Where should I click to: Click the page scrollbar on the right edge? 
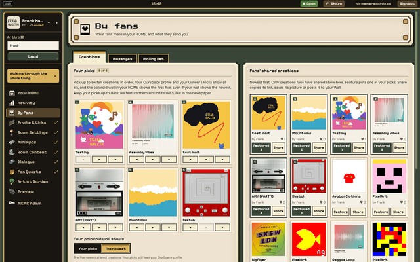(417, 91)
